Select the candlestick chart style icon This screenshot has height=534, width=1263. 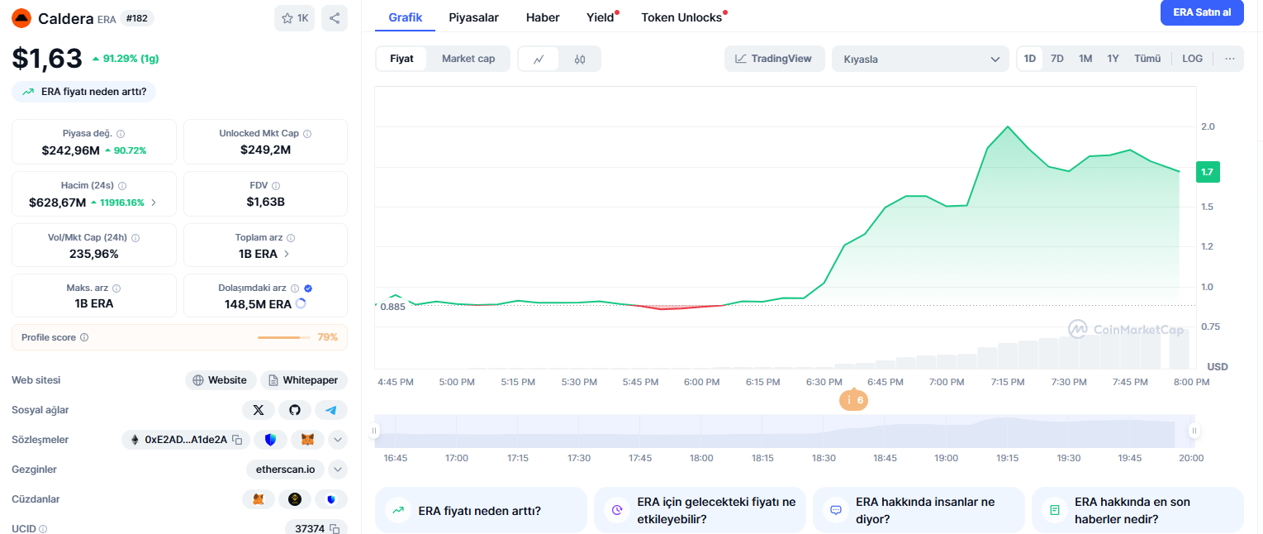580,59
